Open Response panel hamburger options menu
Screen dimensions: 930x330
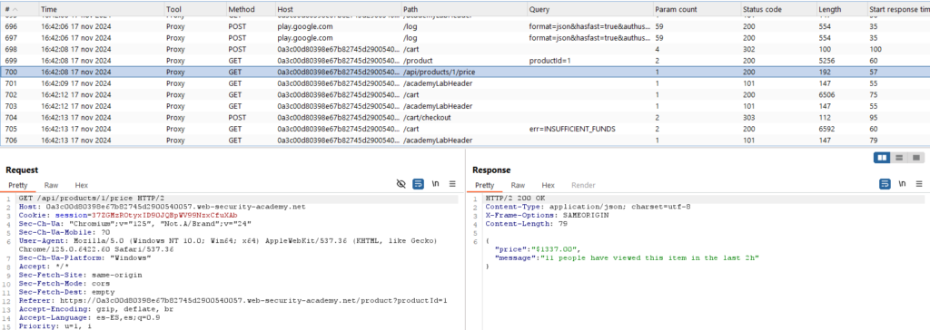[919, 184]
